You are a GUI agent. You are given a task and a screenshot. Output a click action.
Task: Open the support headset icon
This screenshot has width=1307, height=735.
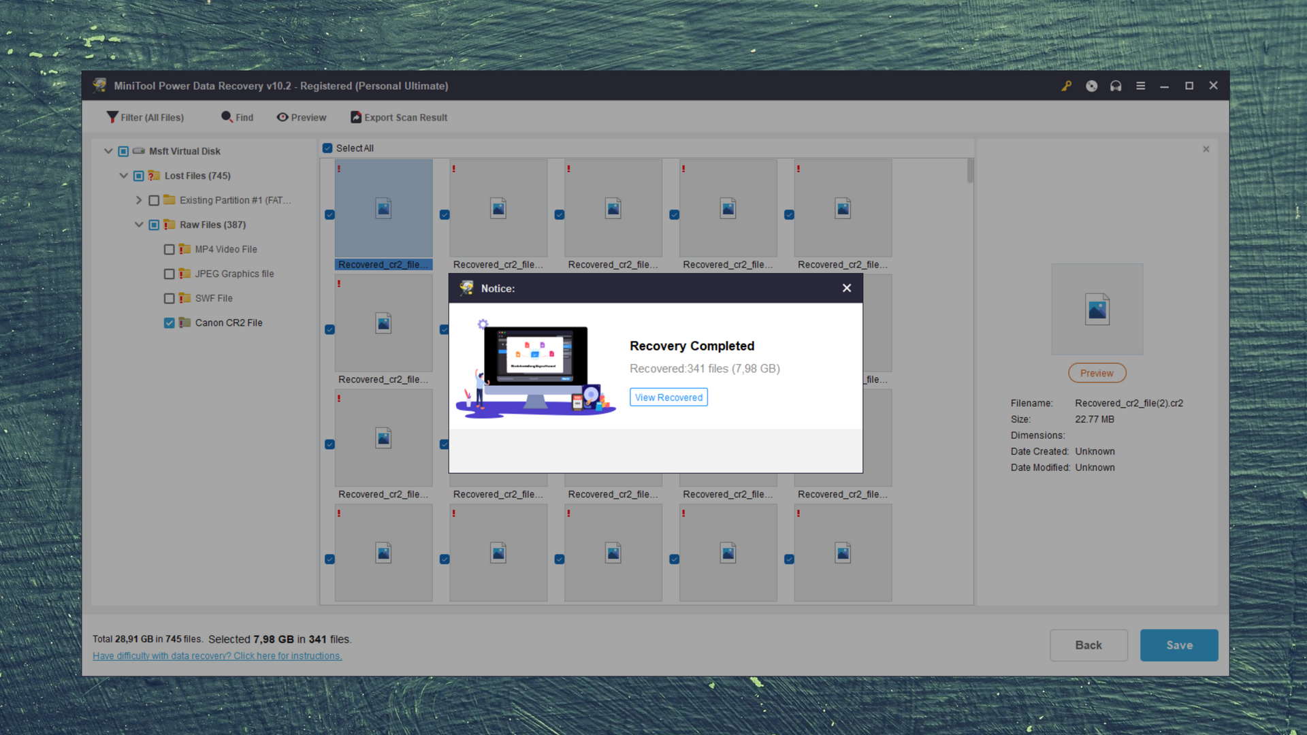1116,86
